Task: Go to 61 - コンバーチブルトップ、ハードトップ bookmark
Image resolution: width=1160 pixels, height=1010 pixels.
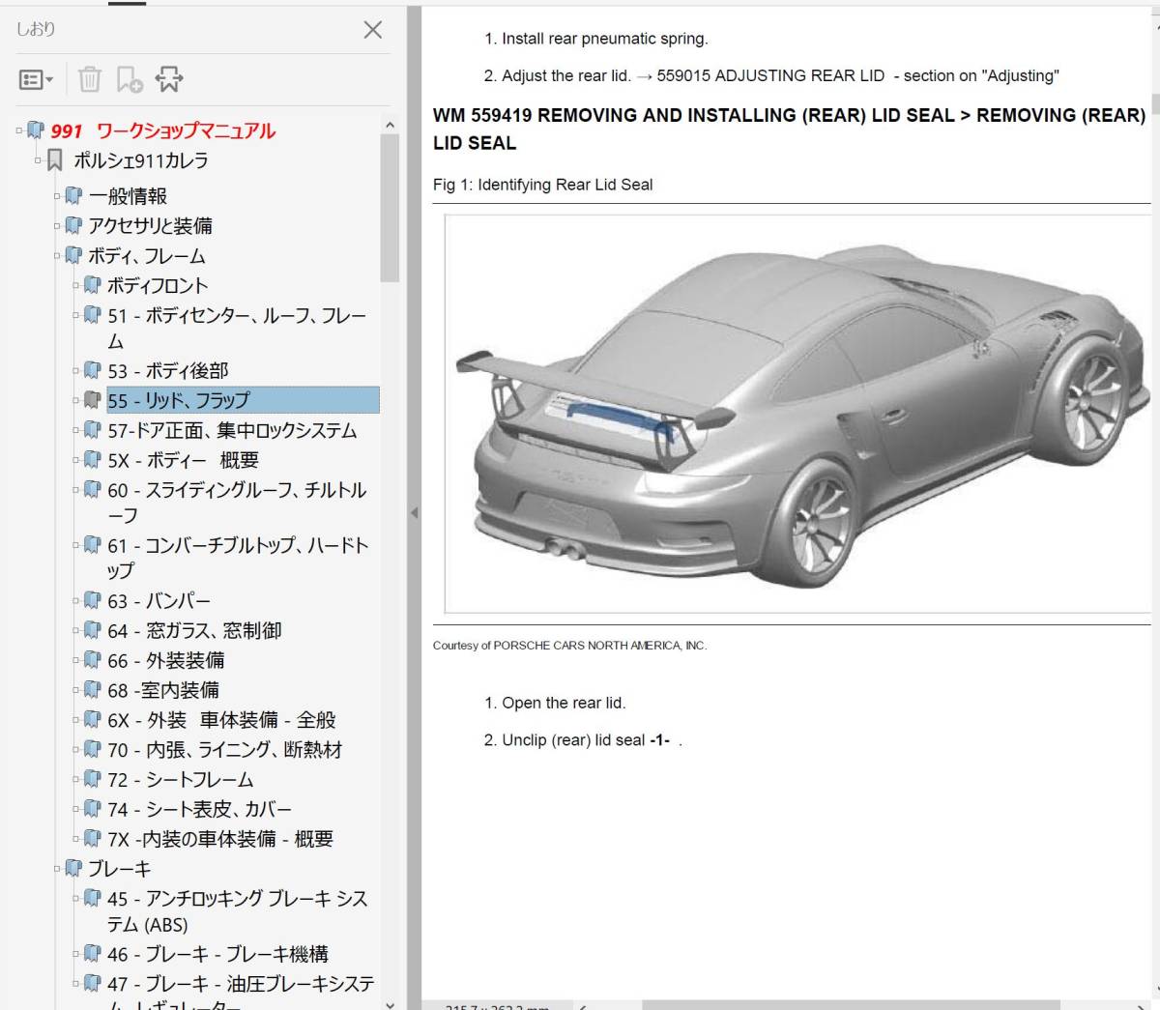Action: [x=238, y=558]
